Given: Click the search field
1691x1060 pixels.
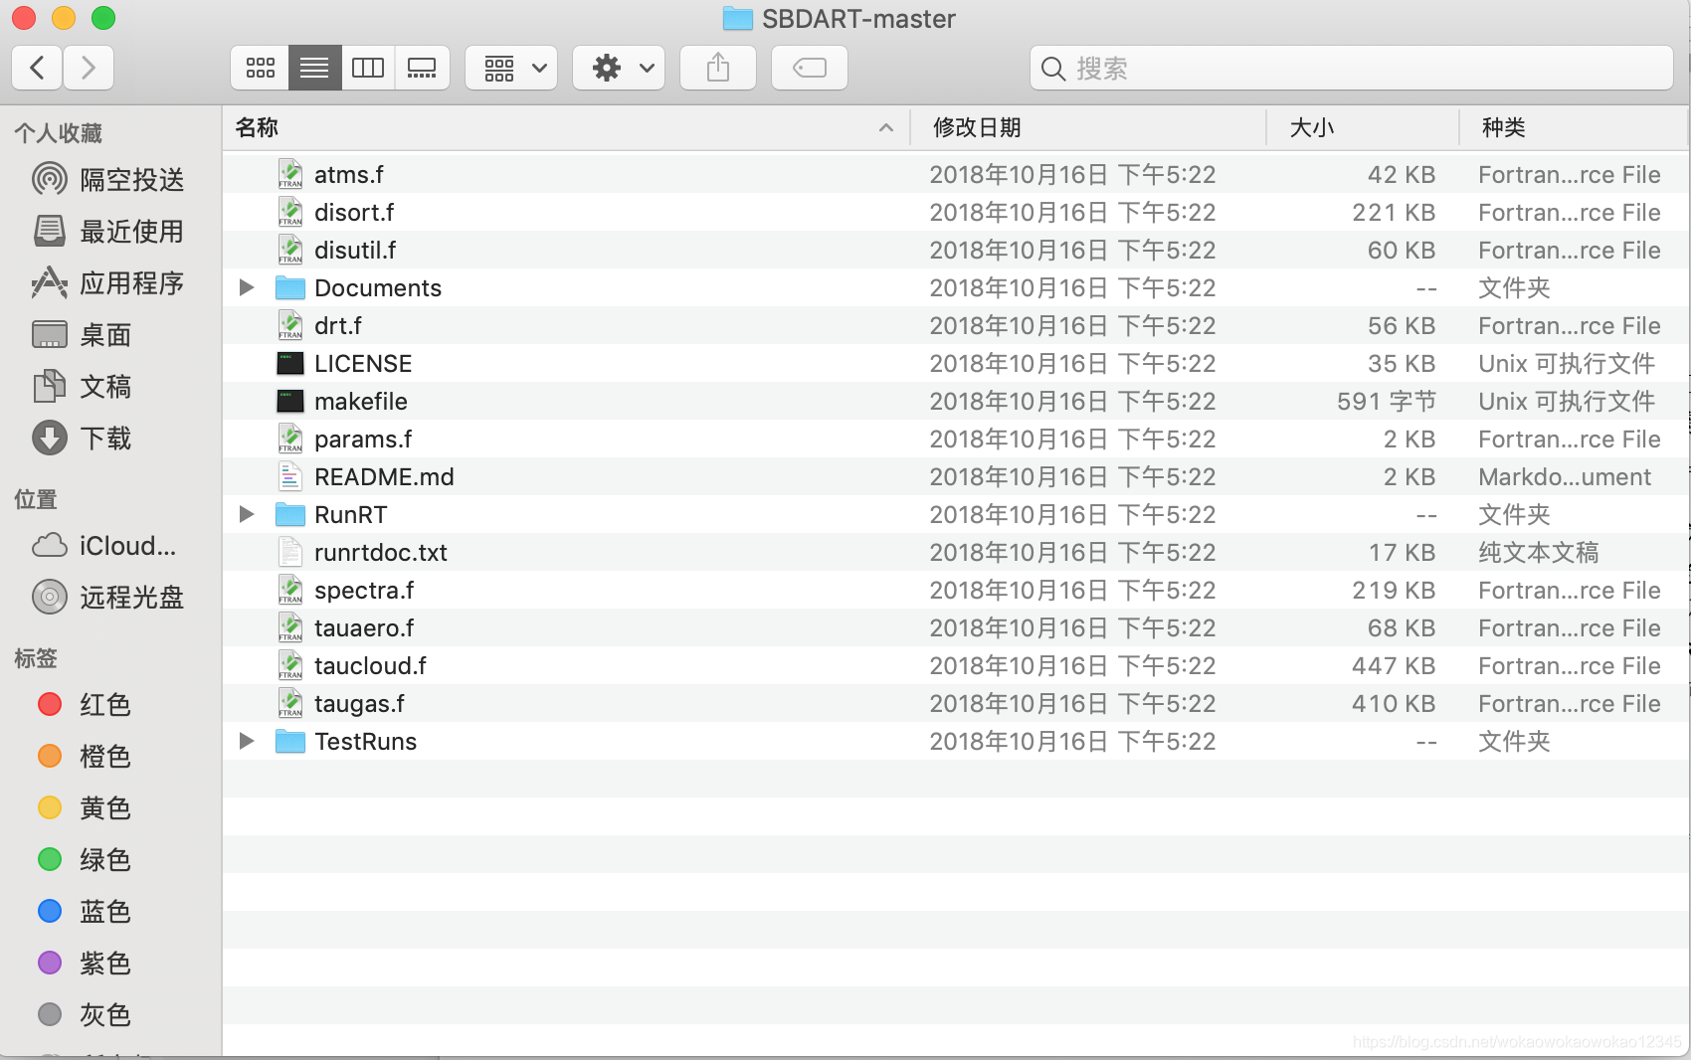Looking at the screenshot, I should pos(1351,68).
